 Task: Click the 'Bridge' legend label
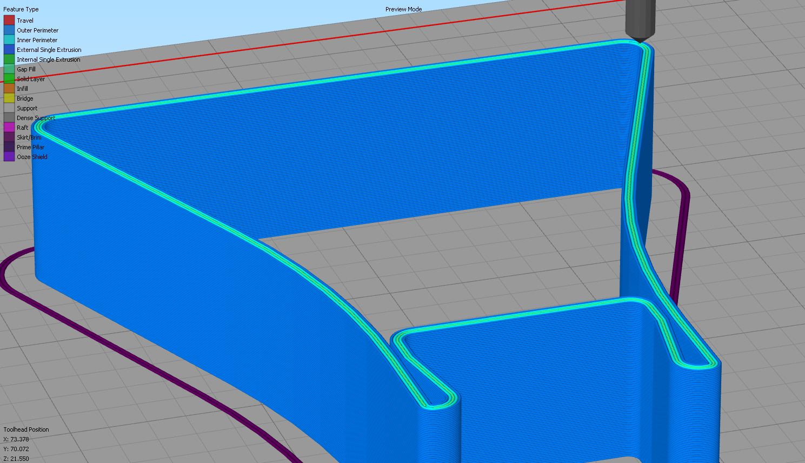click(25, 98)
